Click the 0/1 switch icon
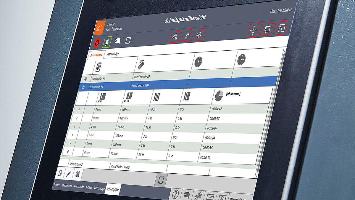 coord(199,35)
